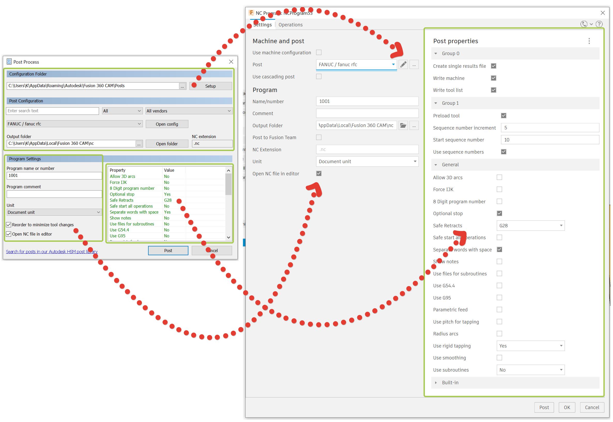Click the browse ellipsis next to Post dropdown

414,65
